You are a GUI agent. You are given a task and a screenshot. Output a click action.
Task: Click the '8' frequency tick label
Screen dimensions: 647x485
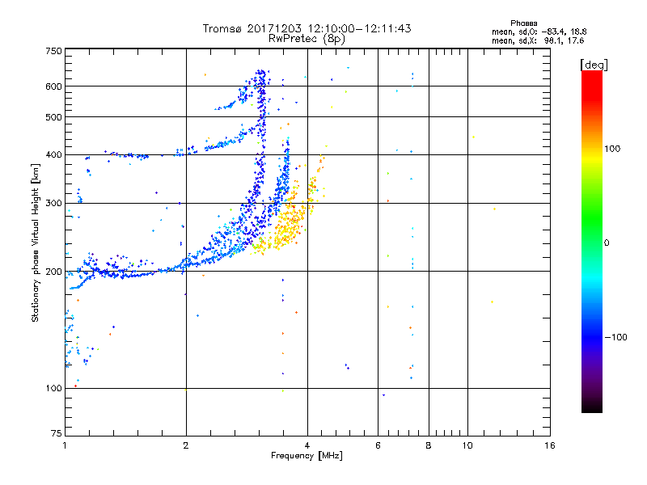pyautogui.click(x=429, y=445)
